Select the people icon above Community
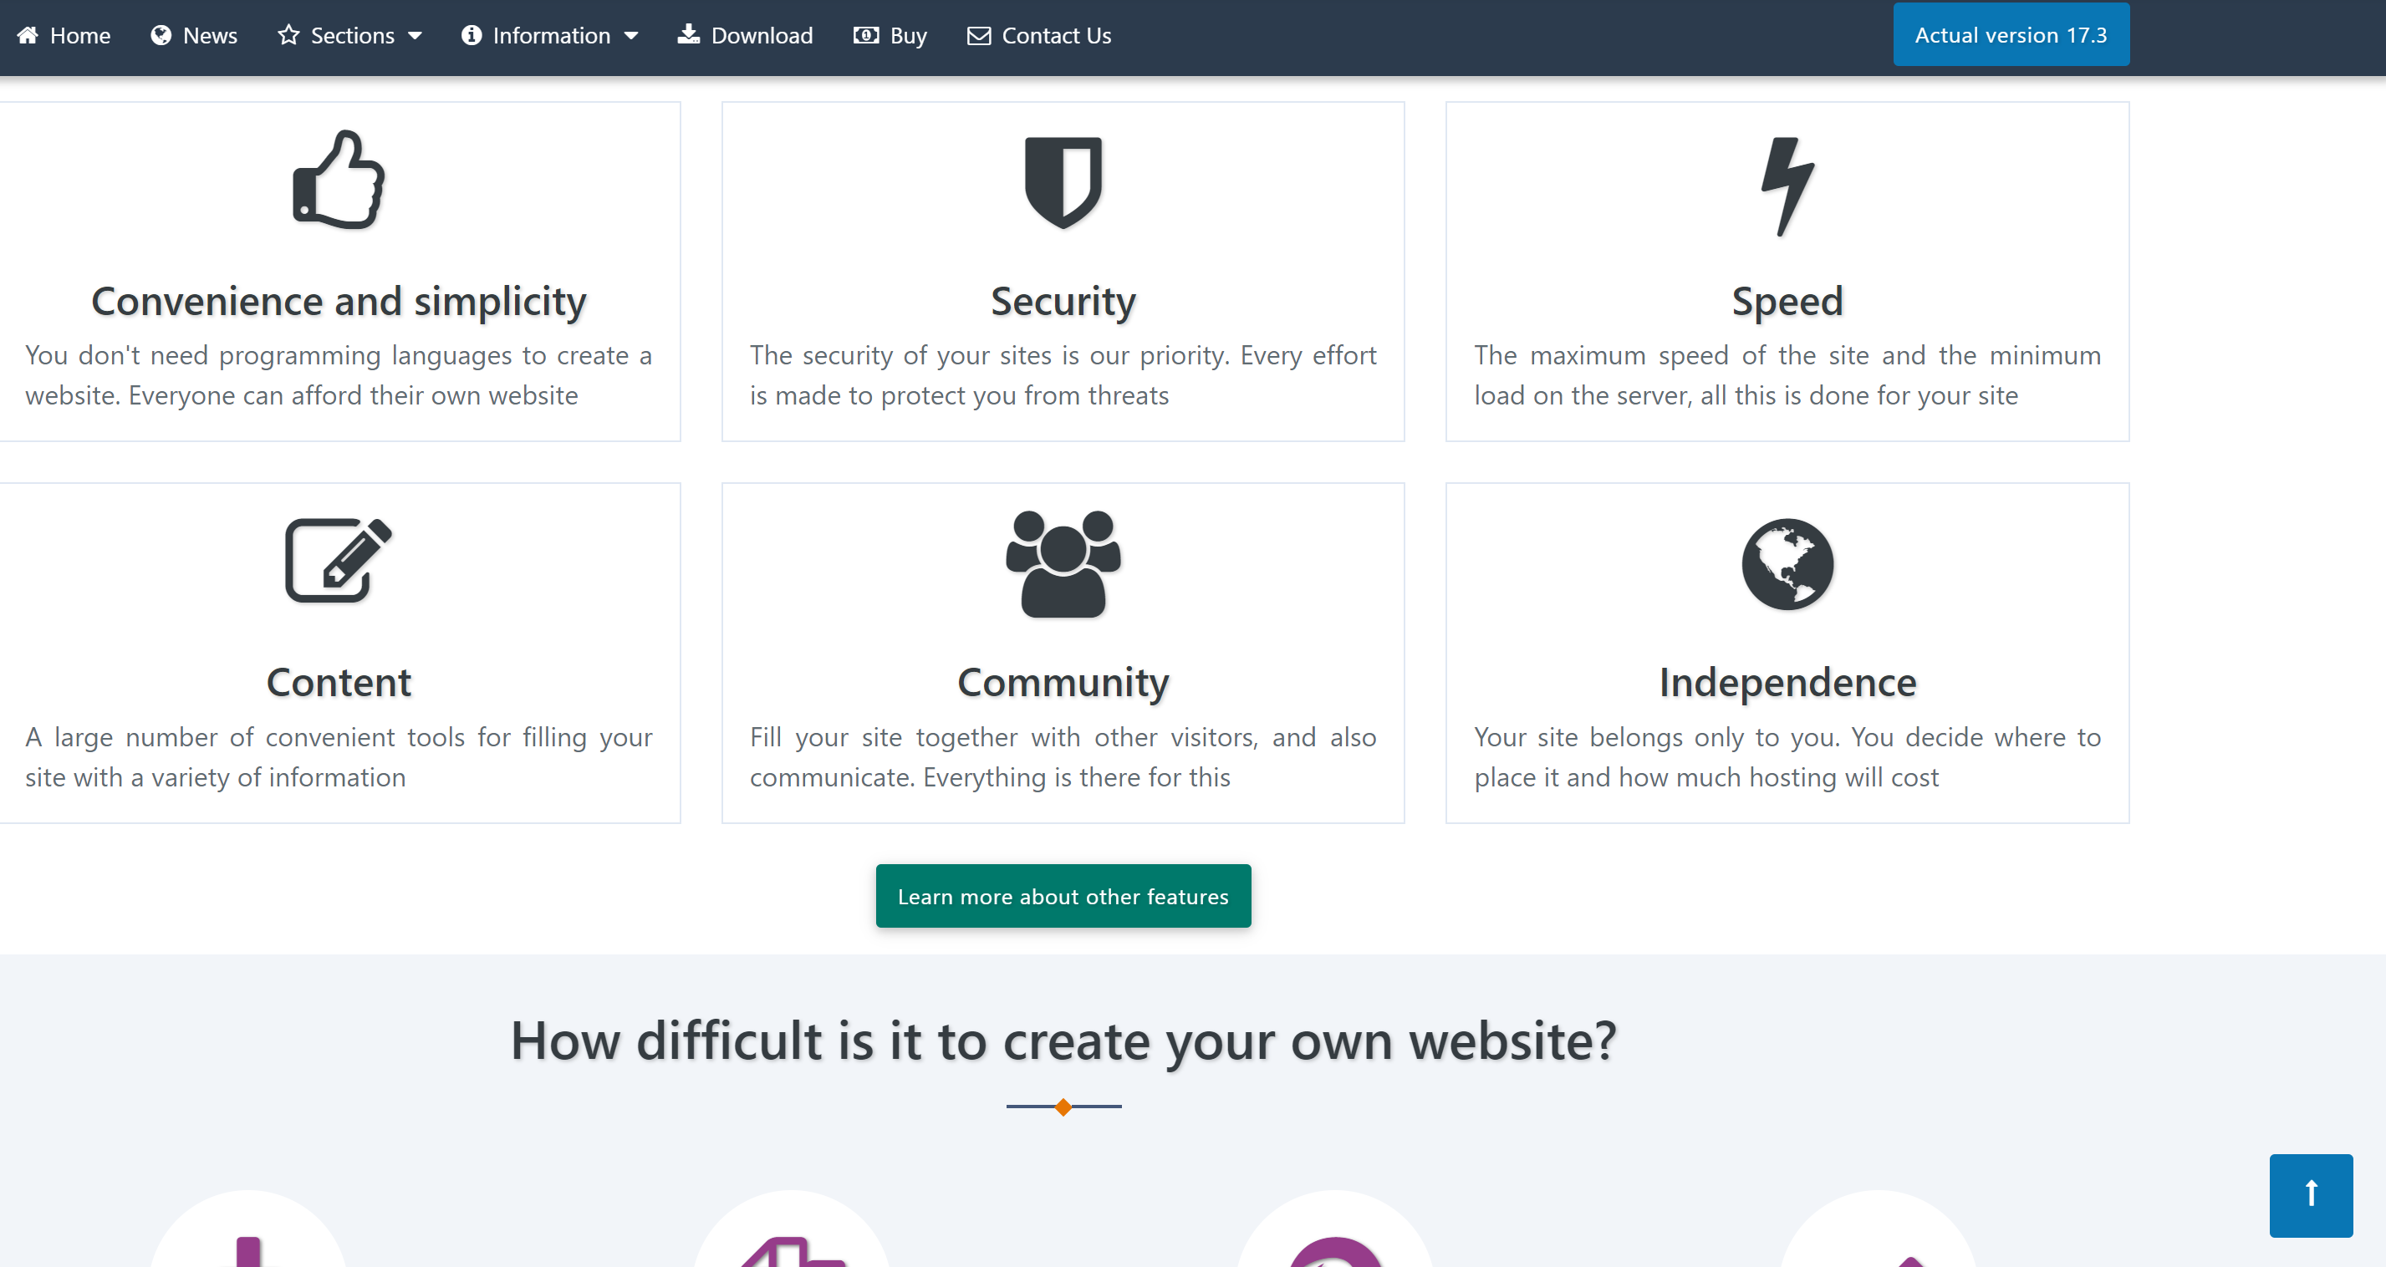 point(1063,565)
